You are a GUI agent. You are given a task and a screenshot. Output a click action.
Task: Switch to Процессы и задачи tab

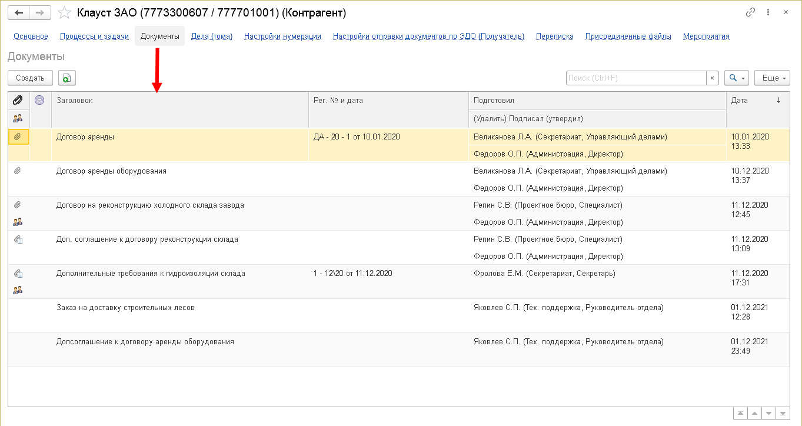94,36
